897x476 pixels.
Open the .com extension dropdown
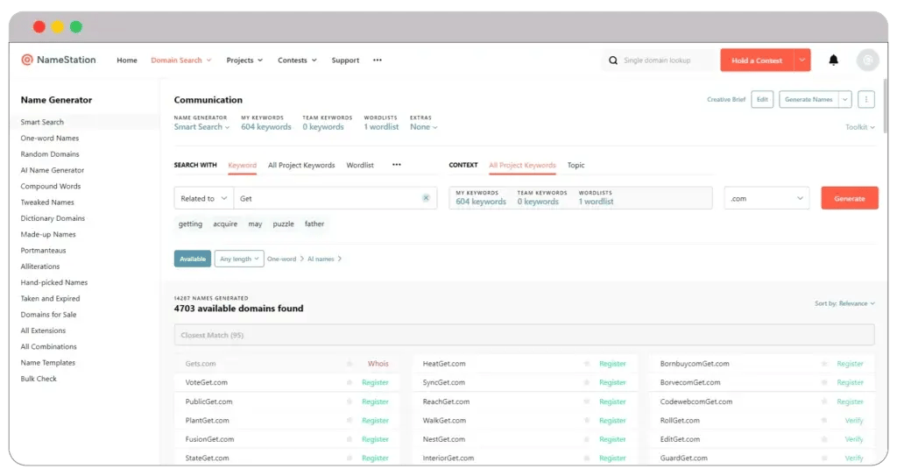[x=766, y=198]
